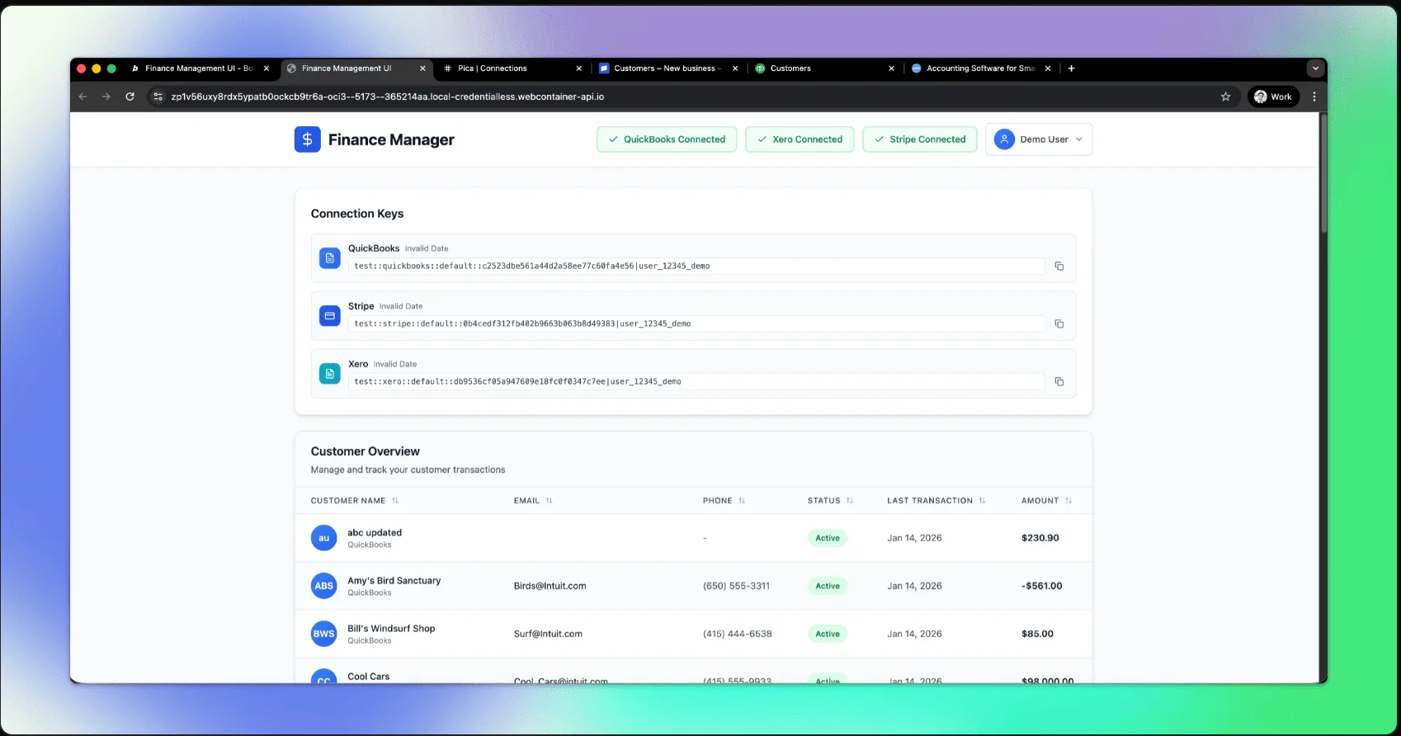Close the Customers – New business tab

[x=735, y=68]
